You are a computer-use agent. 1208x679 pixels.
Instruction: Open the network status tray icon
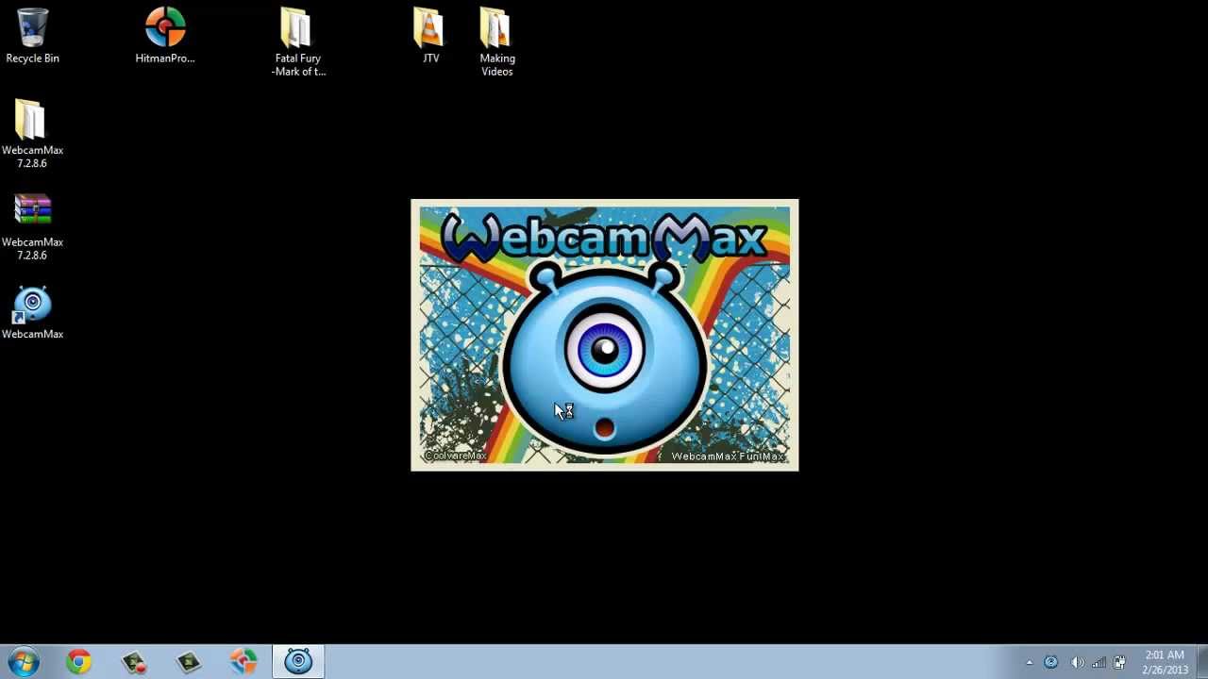tap(1099, 663)
